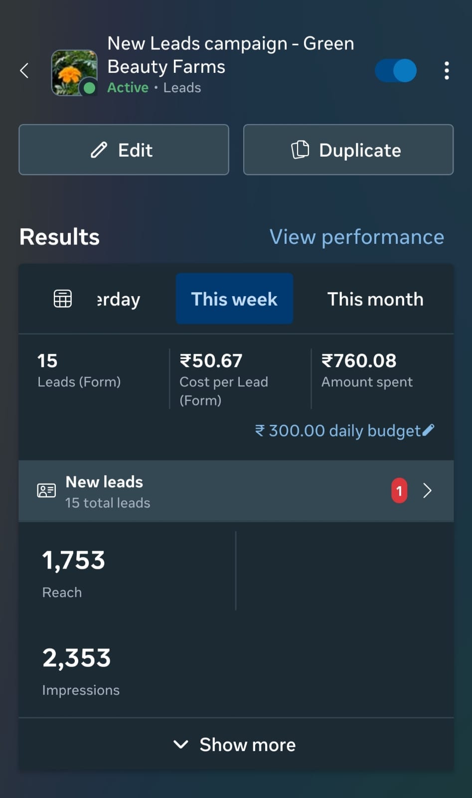Tap the Cost per Lead metric
The image size is (472, 798).
pos(224,379)
